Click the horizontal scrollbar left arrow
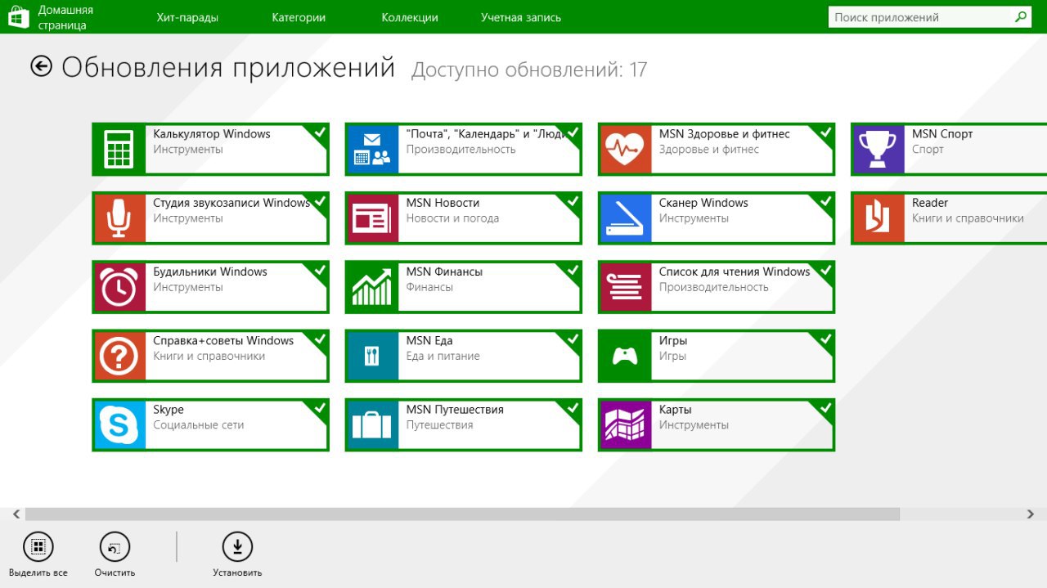Image resolution: width=1047 pixels, height=588 pixels. click(16, 514)
